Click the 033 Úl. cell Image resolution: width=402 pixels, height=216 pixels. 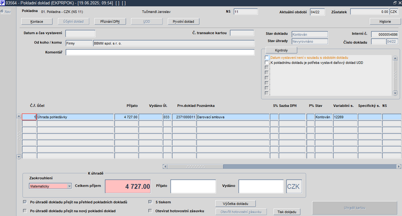(167, 117)
